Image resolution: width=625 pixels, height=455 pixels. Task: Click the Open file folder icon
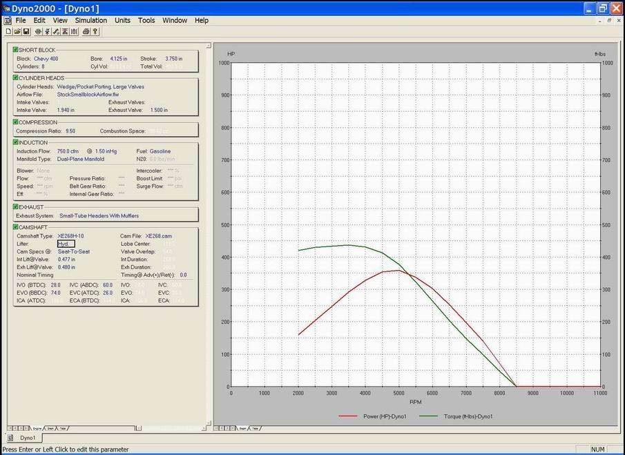click(x=17, y=32)
